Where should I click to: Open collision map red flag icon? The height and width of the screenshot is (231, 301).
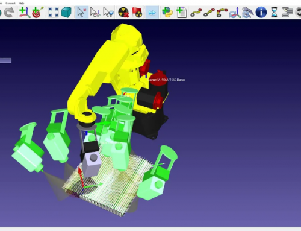pyautogui.click(x=137, y=13)
